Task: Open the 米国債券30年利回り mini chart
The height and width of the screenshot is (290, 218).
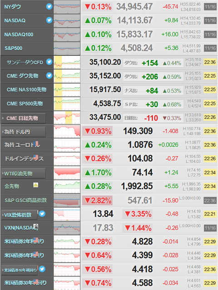Action: (x=67, y=283)
